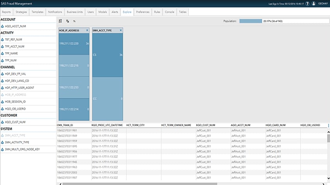The width and height of the screenshot is (330, 185).
Task: Select the 198.211.122.214 IP address block
Action: [74, 109]
